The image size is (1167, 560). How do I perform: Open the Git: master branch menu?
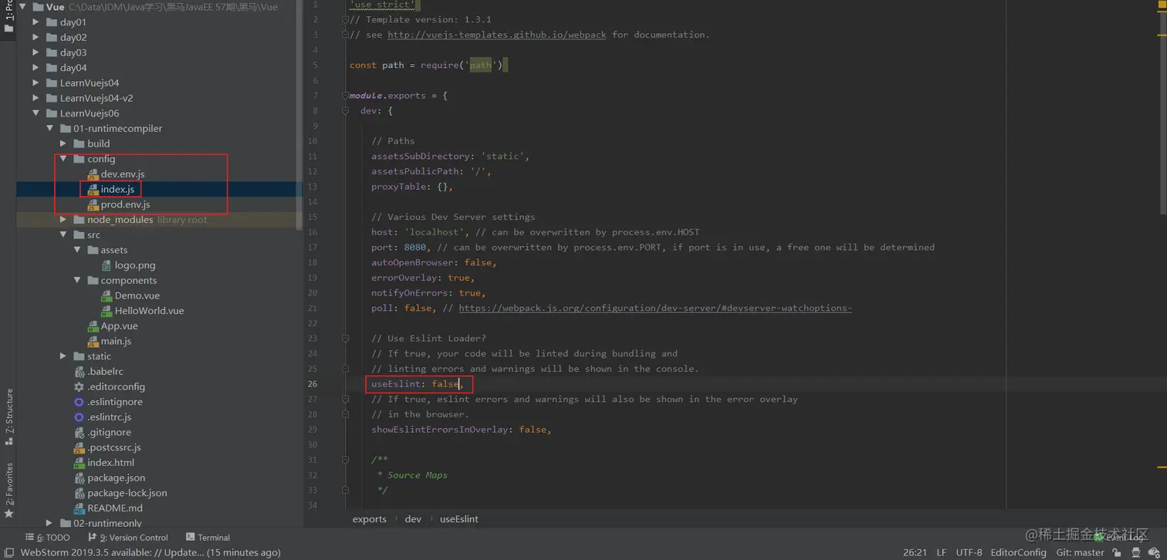coord(1080,552)
